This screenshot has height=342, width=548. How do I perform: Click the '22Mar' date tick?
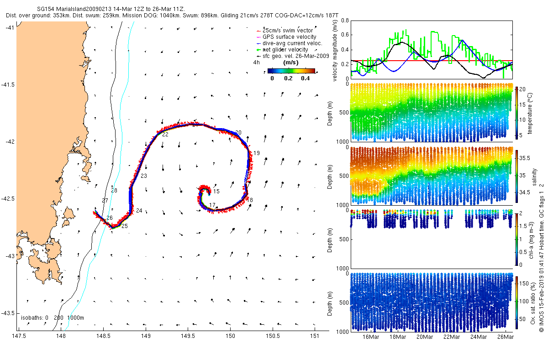[x=452, y=337]
